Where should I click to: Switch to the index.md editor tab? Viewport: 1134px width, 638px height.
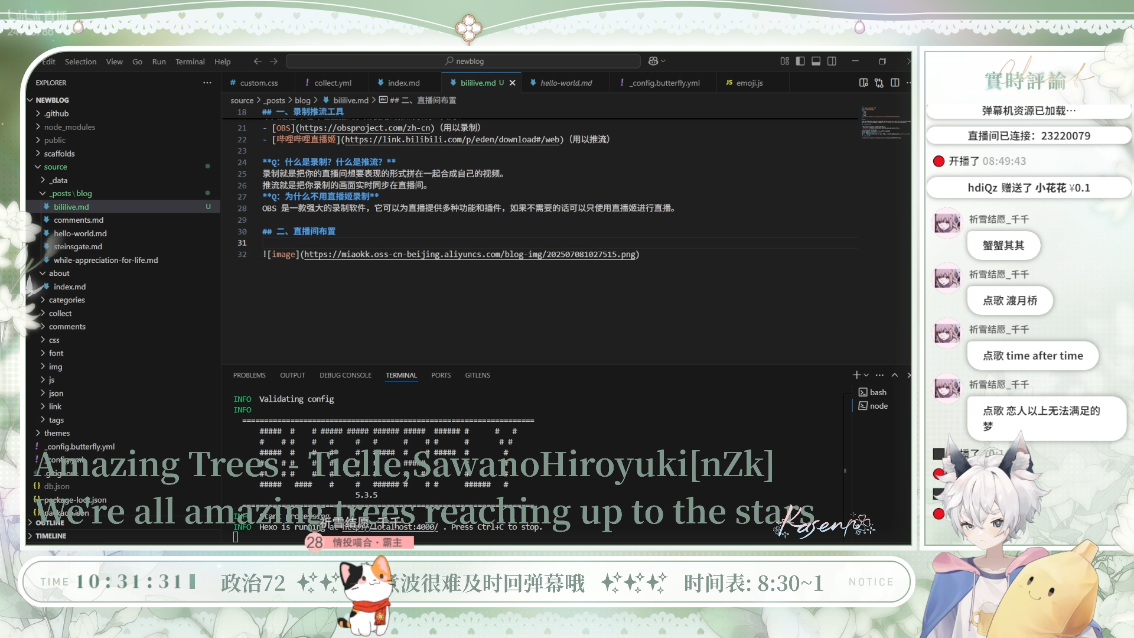[x=404, y=83]
